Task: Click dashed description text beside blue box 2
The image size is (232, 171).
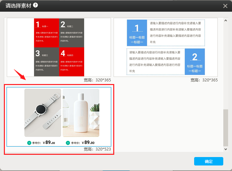Action: 155,62
